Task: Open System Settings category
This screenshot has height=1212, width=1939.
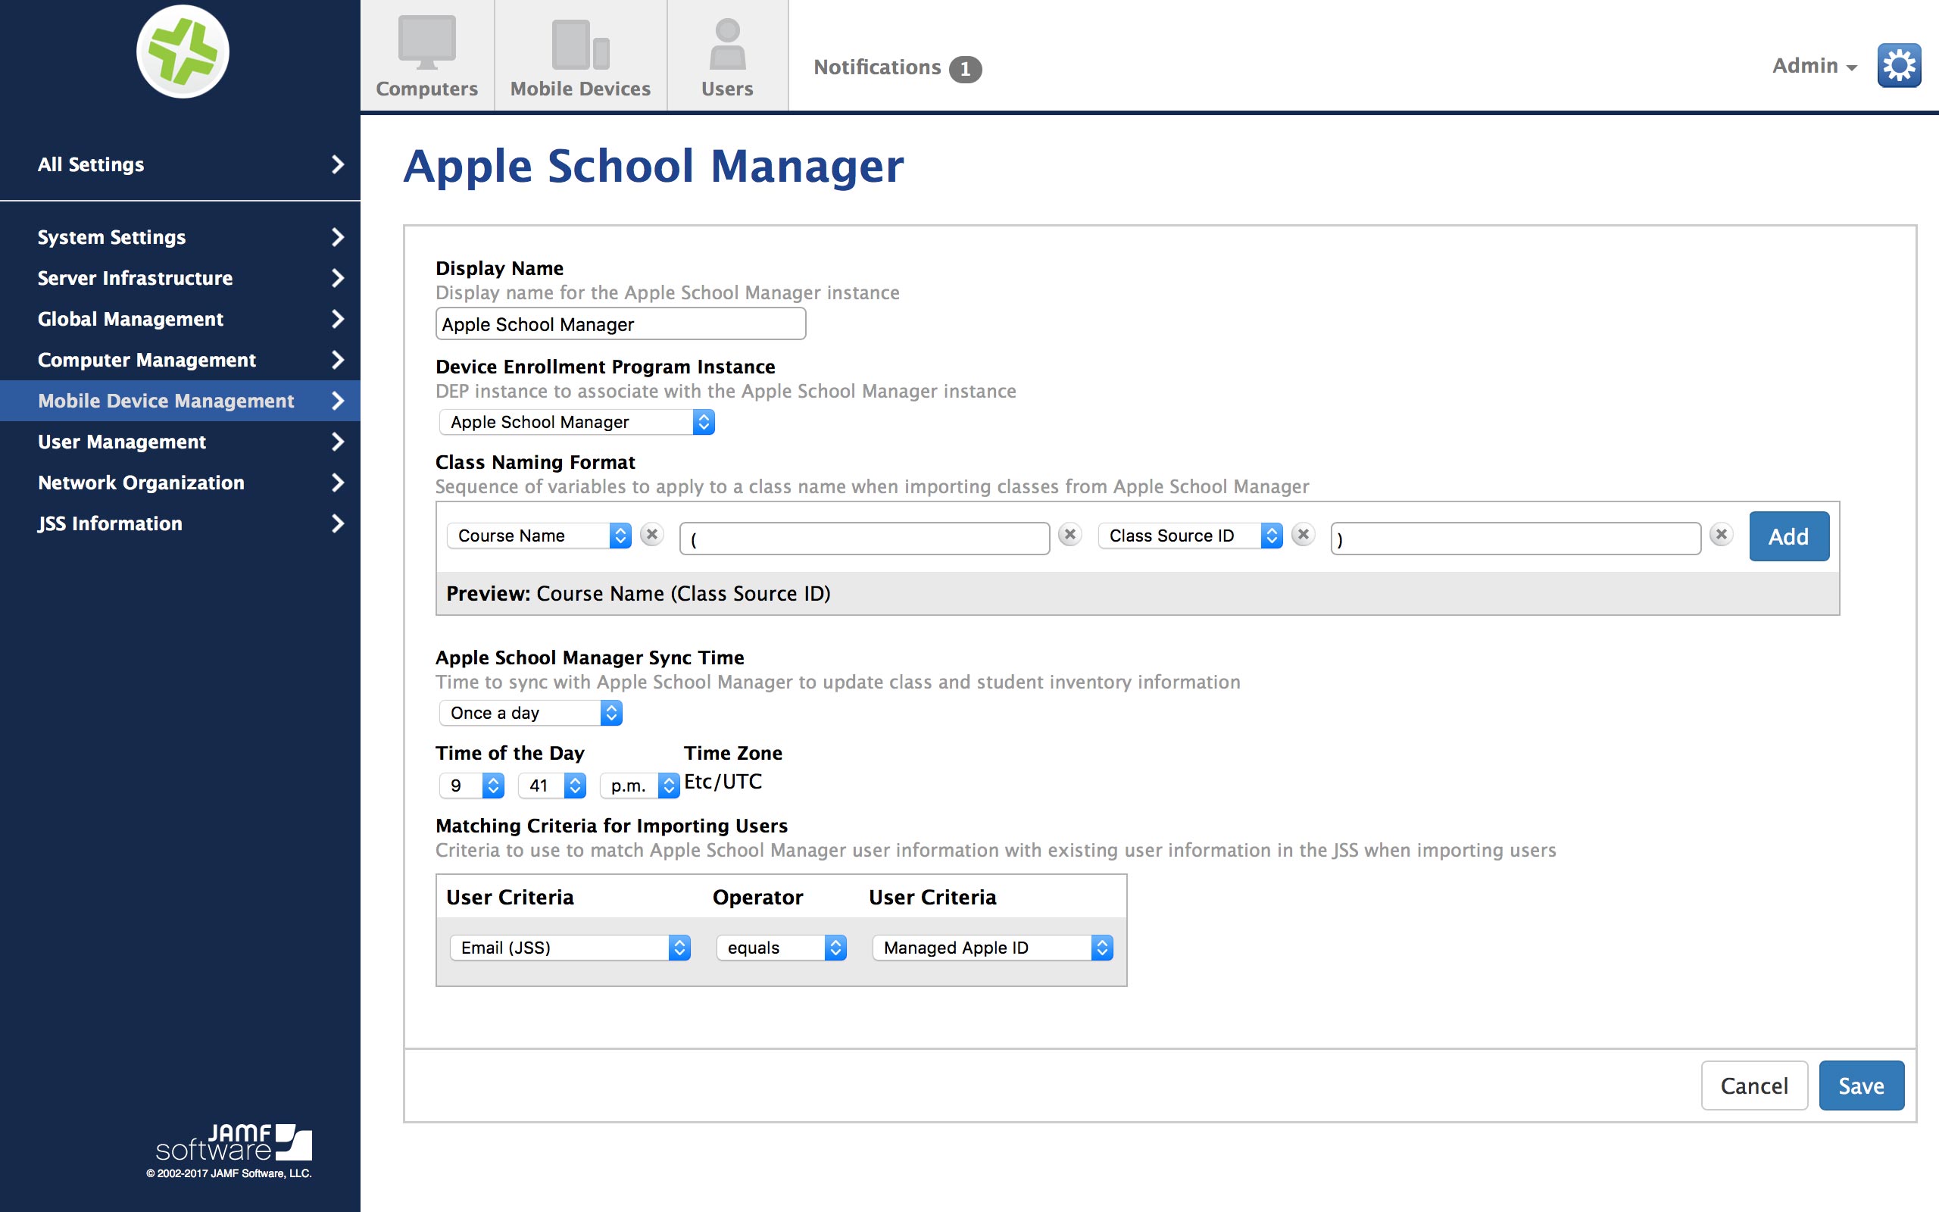Action: click(x=180, y=237)
